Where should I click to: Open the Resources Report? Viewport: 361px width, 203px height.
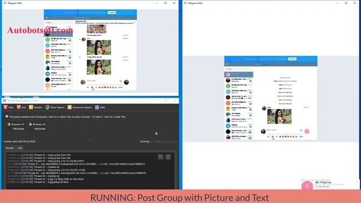click(80, 107)
